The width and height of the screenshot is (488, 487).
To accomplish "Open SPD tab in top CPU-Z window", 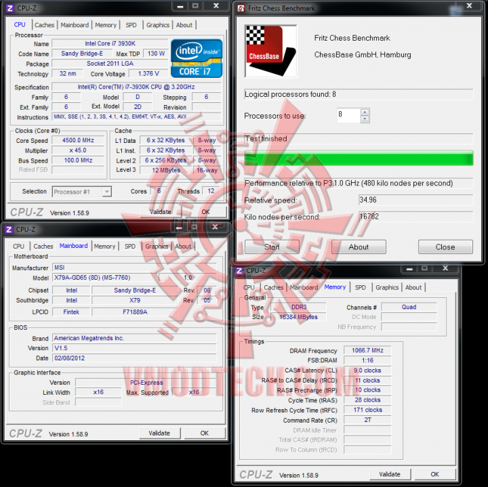I will pyautogui.click(x=131, y=25).
